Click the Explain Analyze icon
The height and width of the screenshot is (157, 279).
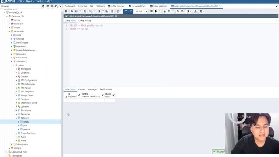pyautogui.click(x=169, y=11)
